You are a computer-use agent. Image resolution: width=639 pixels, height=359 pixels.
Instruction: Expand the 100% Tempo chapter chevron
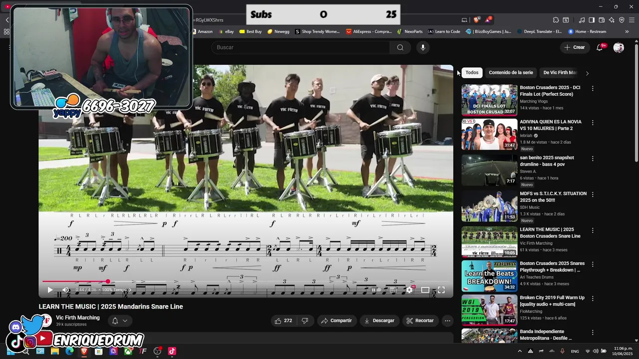[x=130, y=290]
